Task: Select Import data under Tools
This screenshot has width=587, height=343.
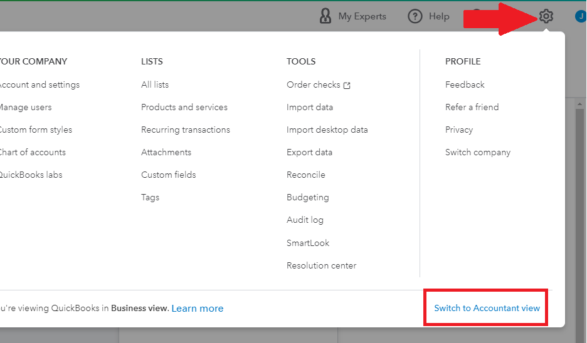Action: pyautogui.click(x=310, y=107)
